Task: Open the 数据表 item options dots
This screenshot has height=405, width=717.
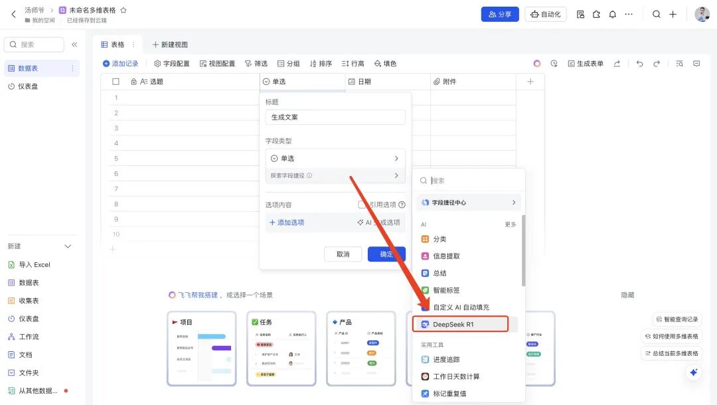Action: (x=72, y=68)
